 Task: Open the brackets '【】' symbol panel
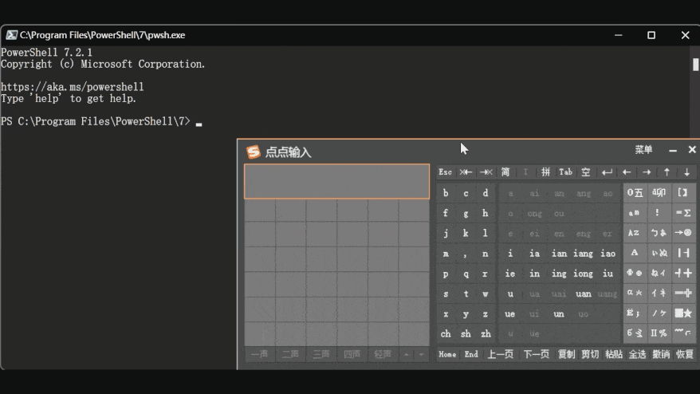coord(682,192)
